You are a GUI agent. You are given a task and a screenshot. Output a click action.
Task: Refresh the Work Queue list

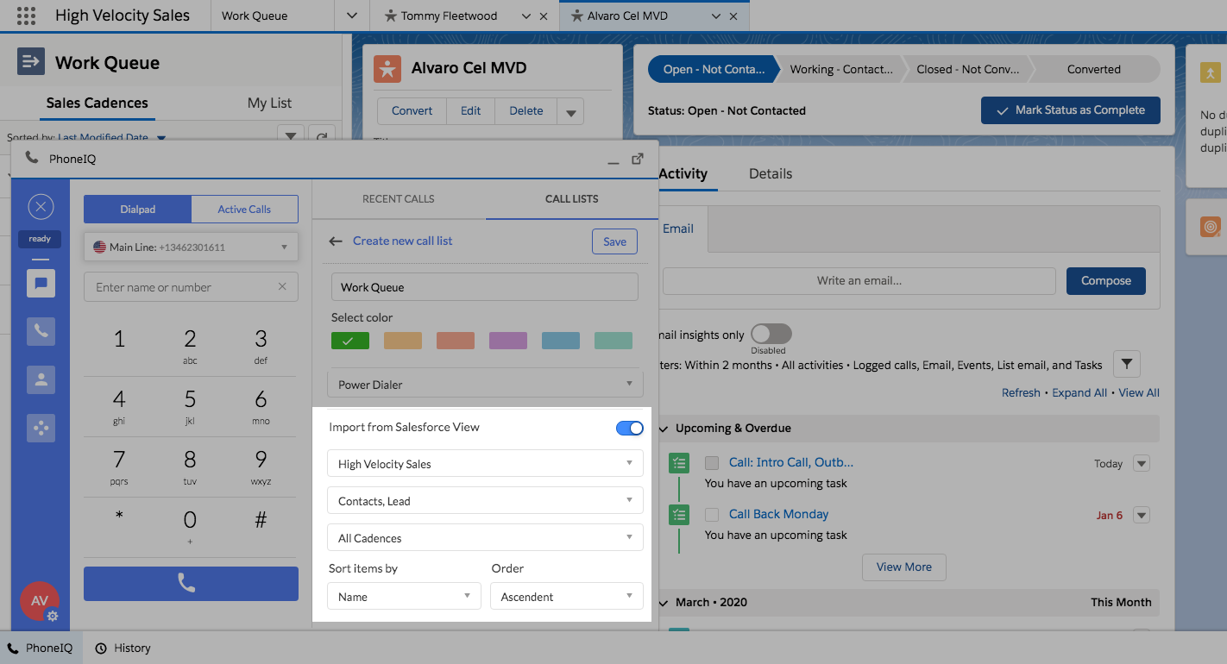pos(322,136)
